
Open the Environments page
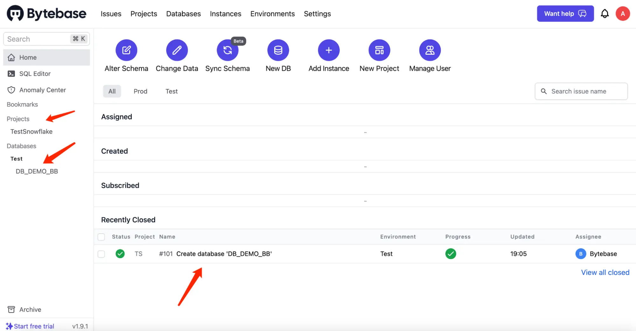coord(273,14)
